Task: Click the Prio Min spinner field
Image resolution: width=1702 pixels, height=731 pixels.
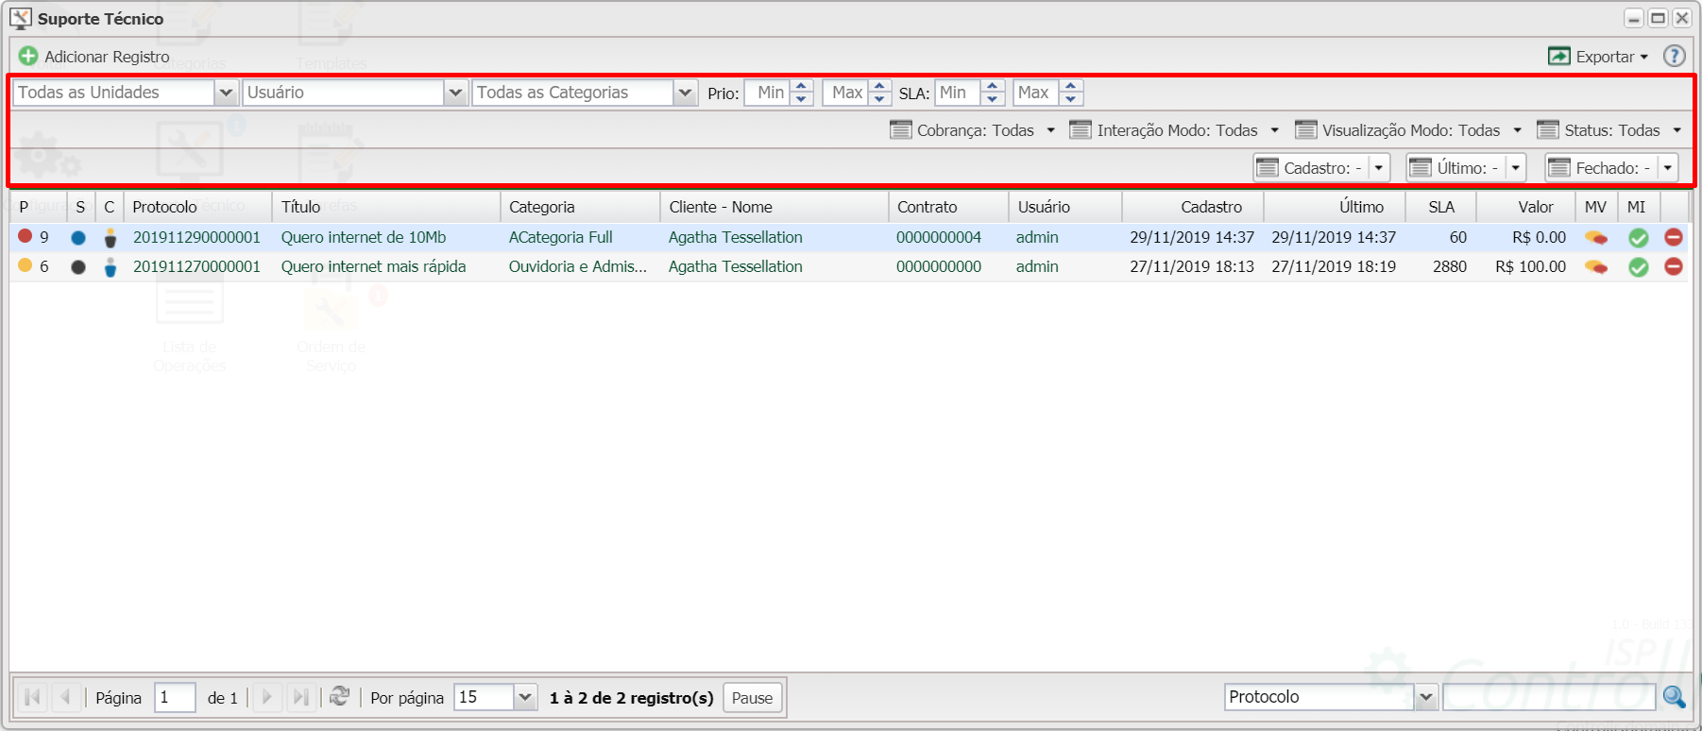Action: point(768,93)
